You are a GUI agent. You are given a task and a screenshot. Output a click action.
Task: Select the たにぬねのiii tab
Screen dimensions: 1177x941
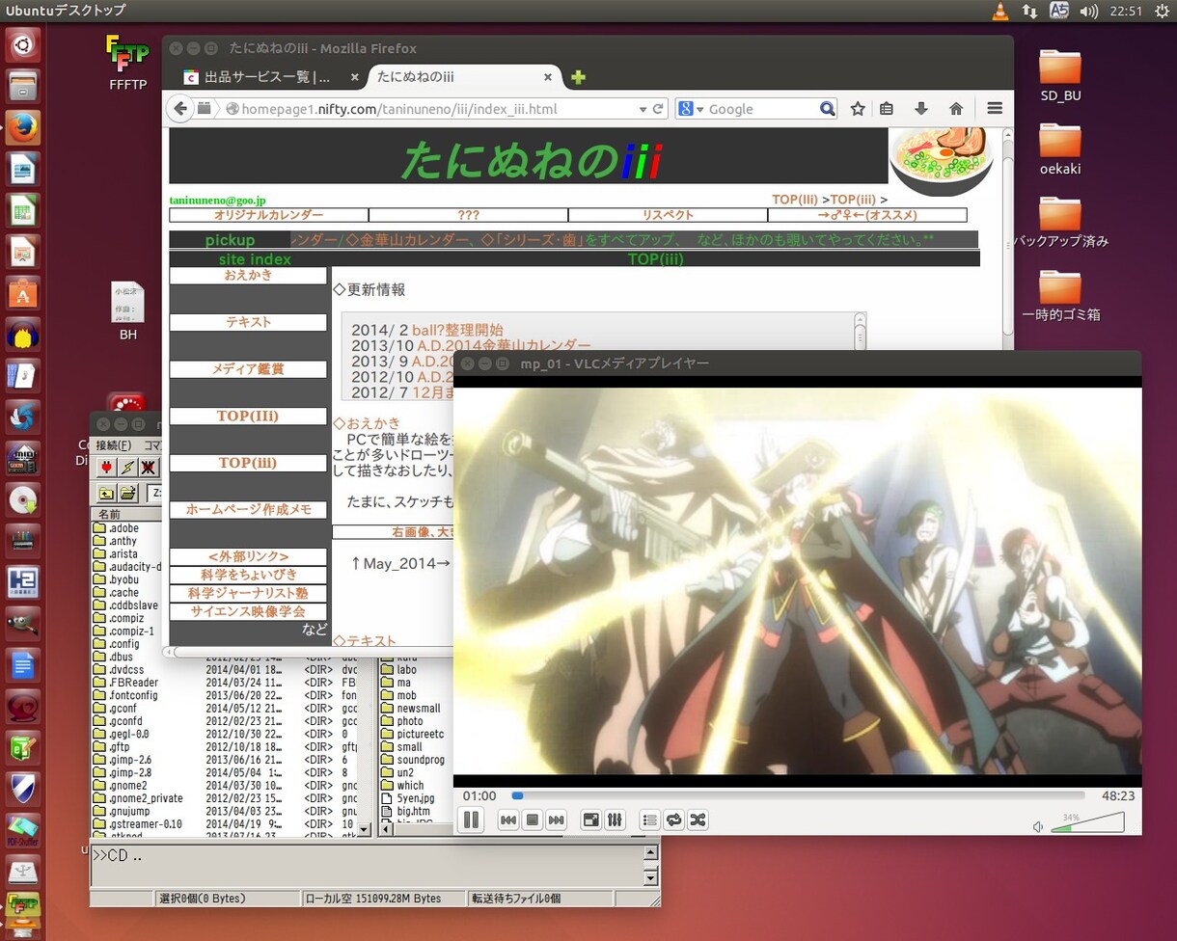pos(463,77)
